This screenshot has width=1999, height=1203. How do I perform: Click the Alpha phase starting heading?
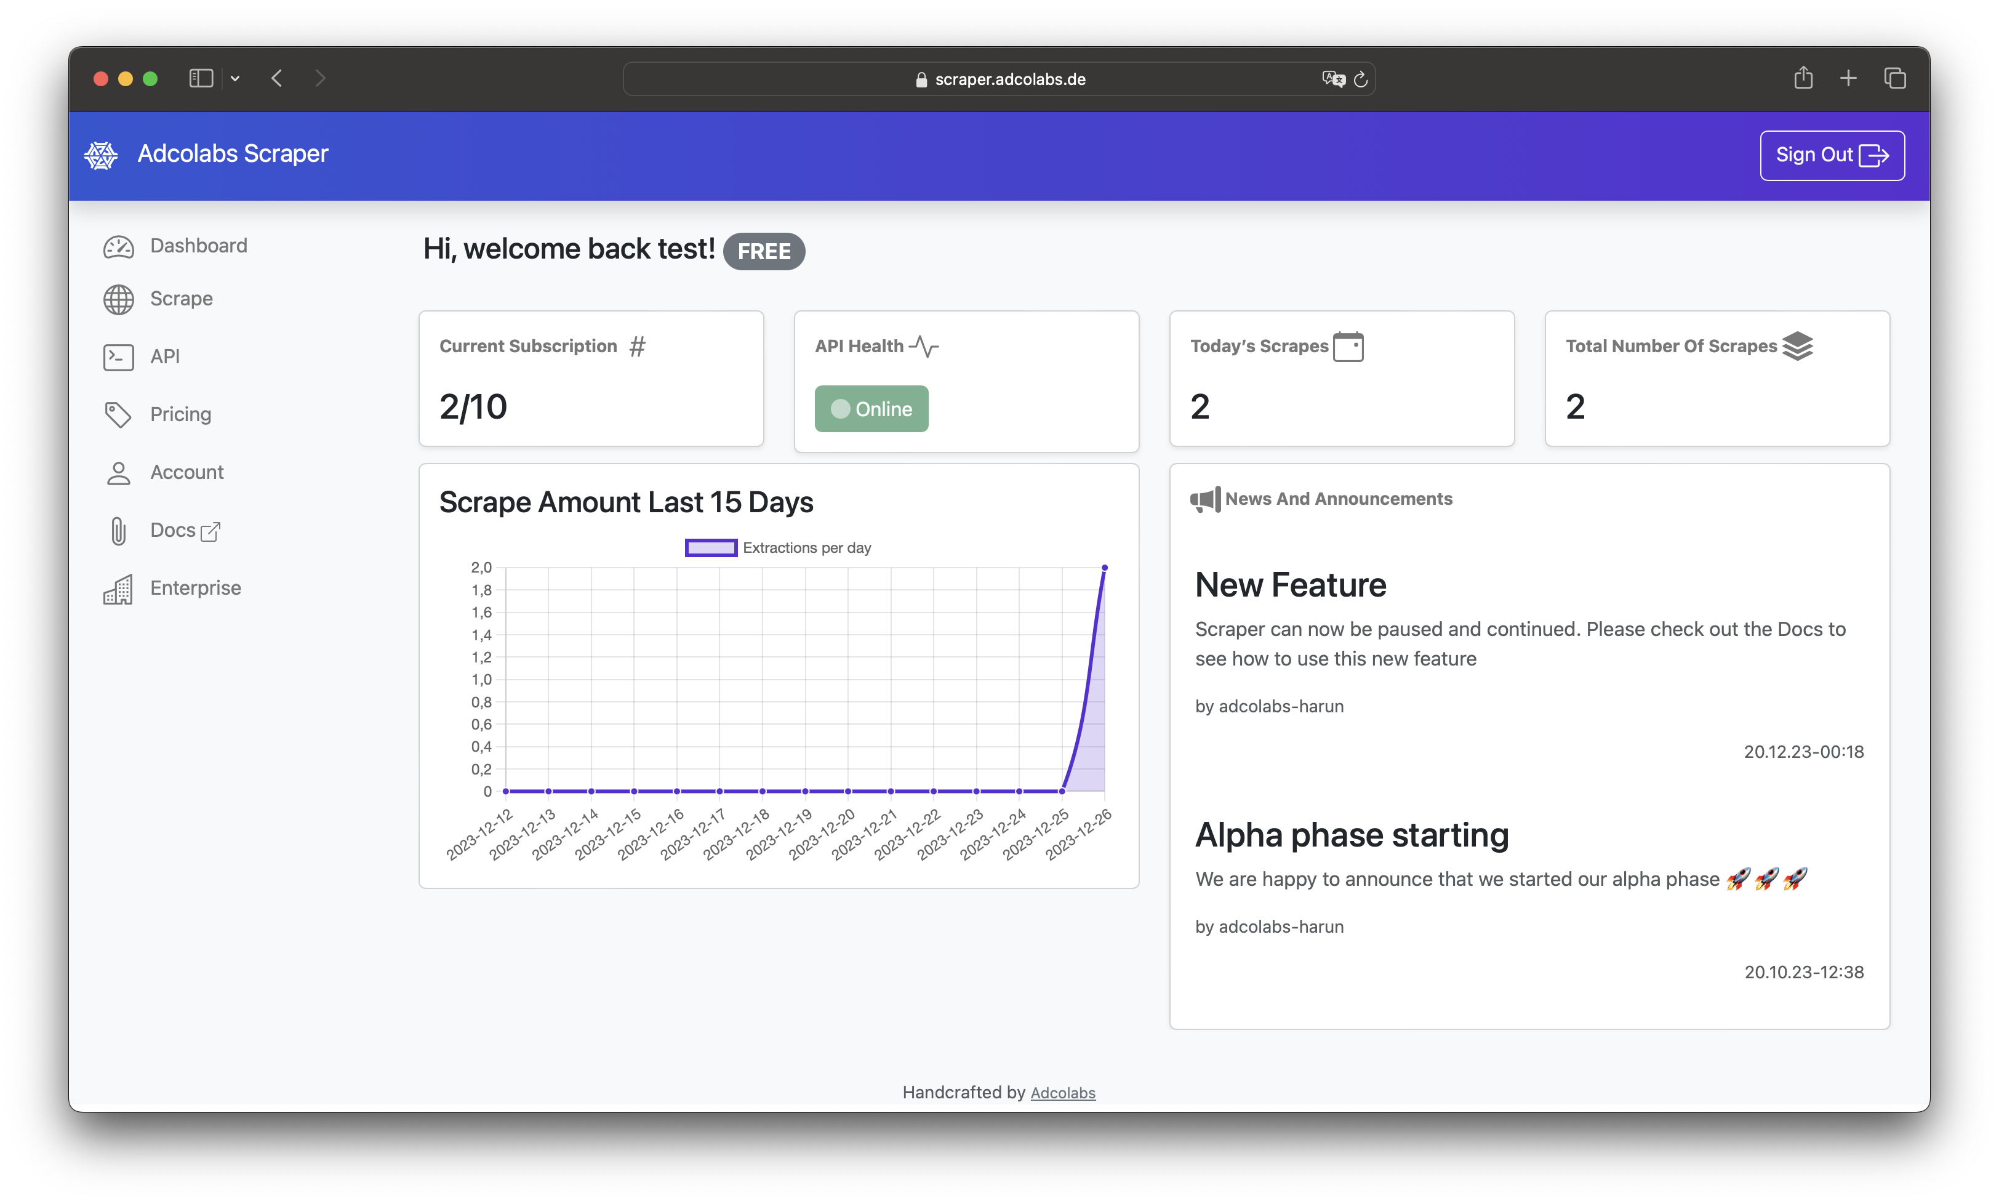(1352, 835)
